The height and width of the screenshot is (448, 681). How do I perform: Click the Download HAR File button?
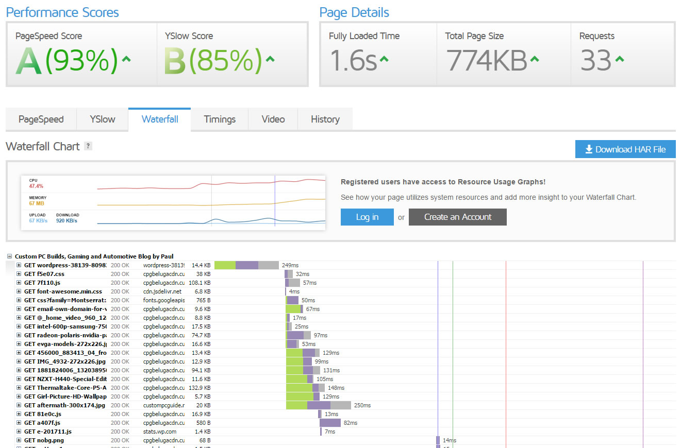click(625, 149)
